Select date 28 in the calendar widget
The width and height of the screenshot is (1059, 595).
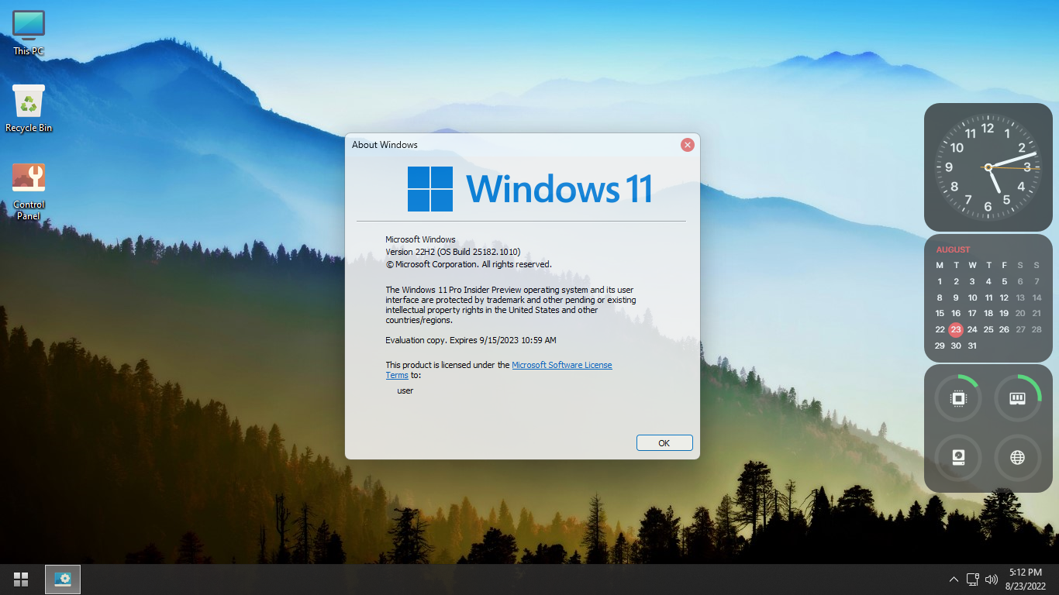pyautogui.click(x=1037, y=329)
